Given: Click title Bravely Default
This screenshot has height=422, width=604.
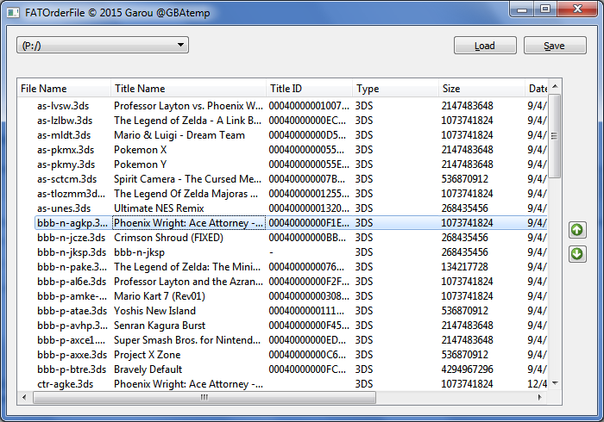Looking at the screenshot, I should coord(148,369).
